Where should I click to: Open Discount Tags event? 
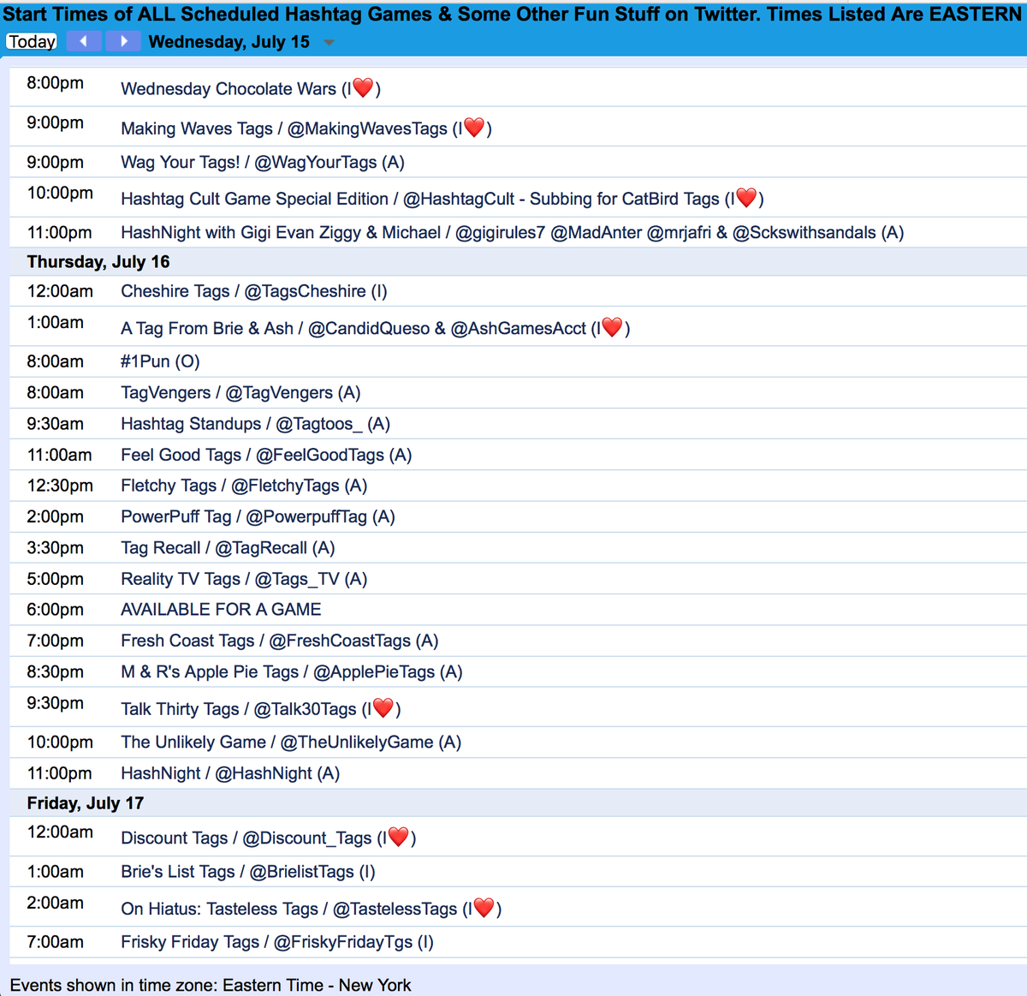(269, 838)
